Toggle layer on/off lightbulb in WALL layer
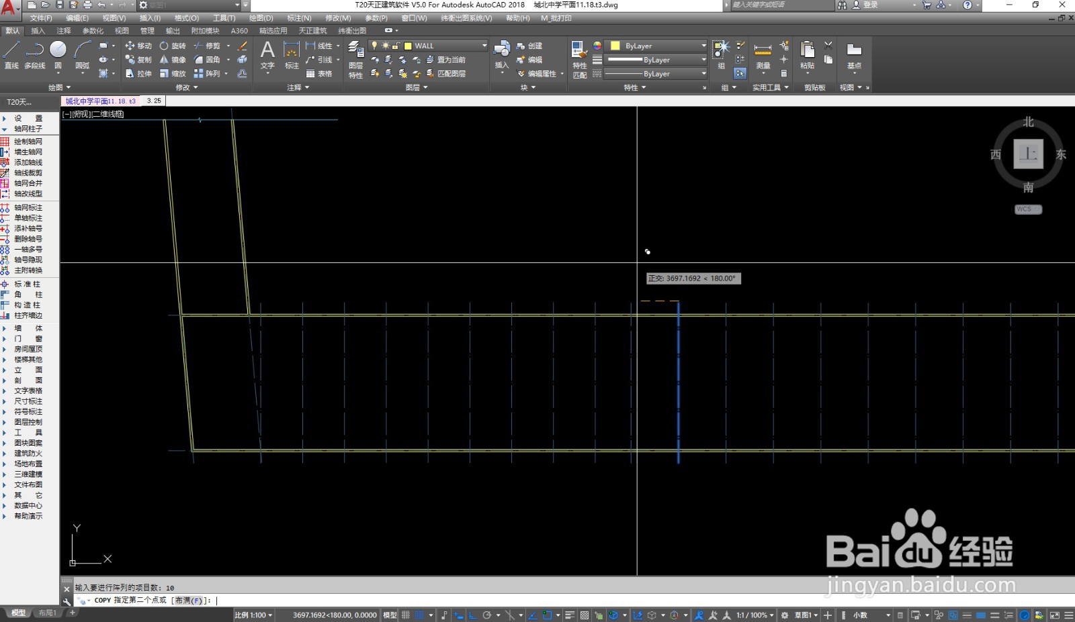This screenshot has height=622, width=1075. click(x=374, y=46)
